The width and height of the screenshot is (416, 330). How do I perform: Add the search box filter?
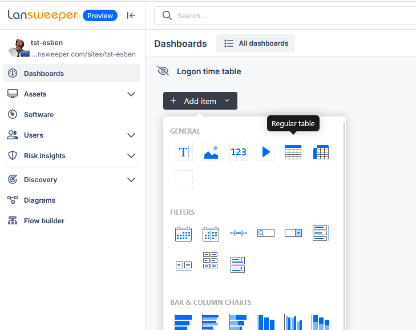point(266,233)
